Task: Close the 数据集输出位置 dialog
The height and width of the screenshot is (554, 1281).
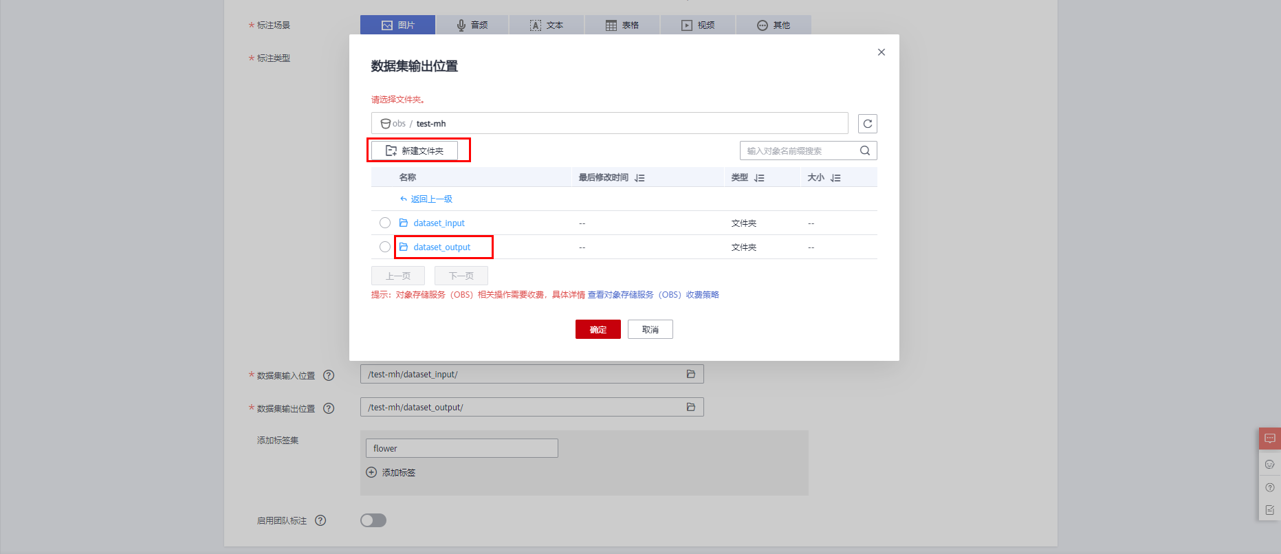Action: click(882, 52)
